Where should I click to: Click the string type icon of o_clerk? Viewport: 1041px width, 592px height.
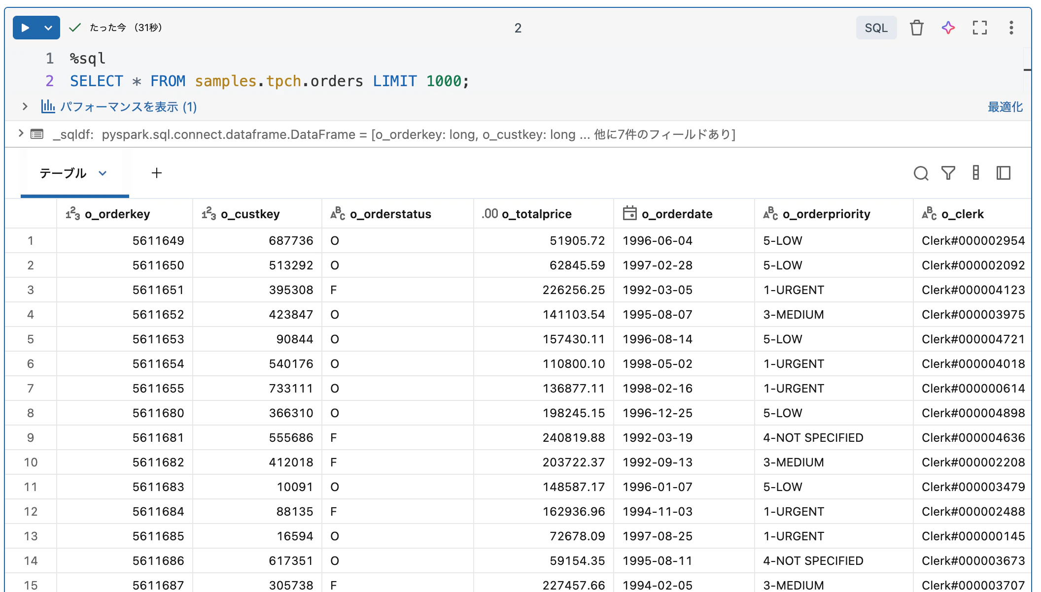(x=929, y=214)
